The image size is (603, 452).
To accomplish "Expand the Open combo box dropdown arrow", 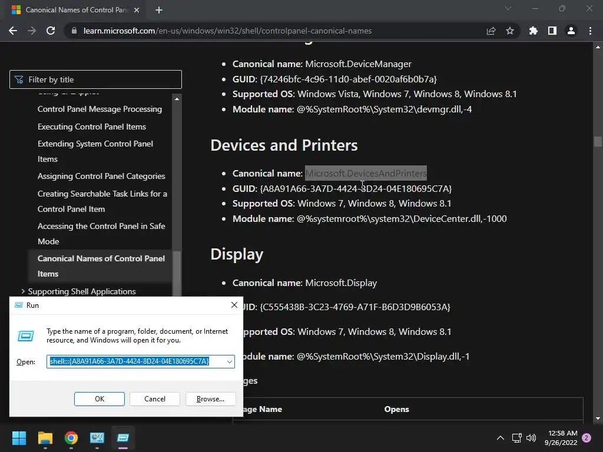I will click(230, 362).
